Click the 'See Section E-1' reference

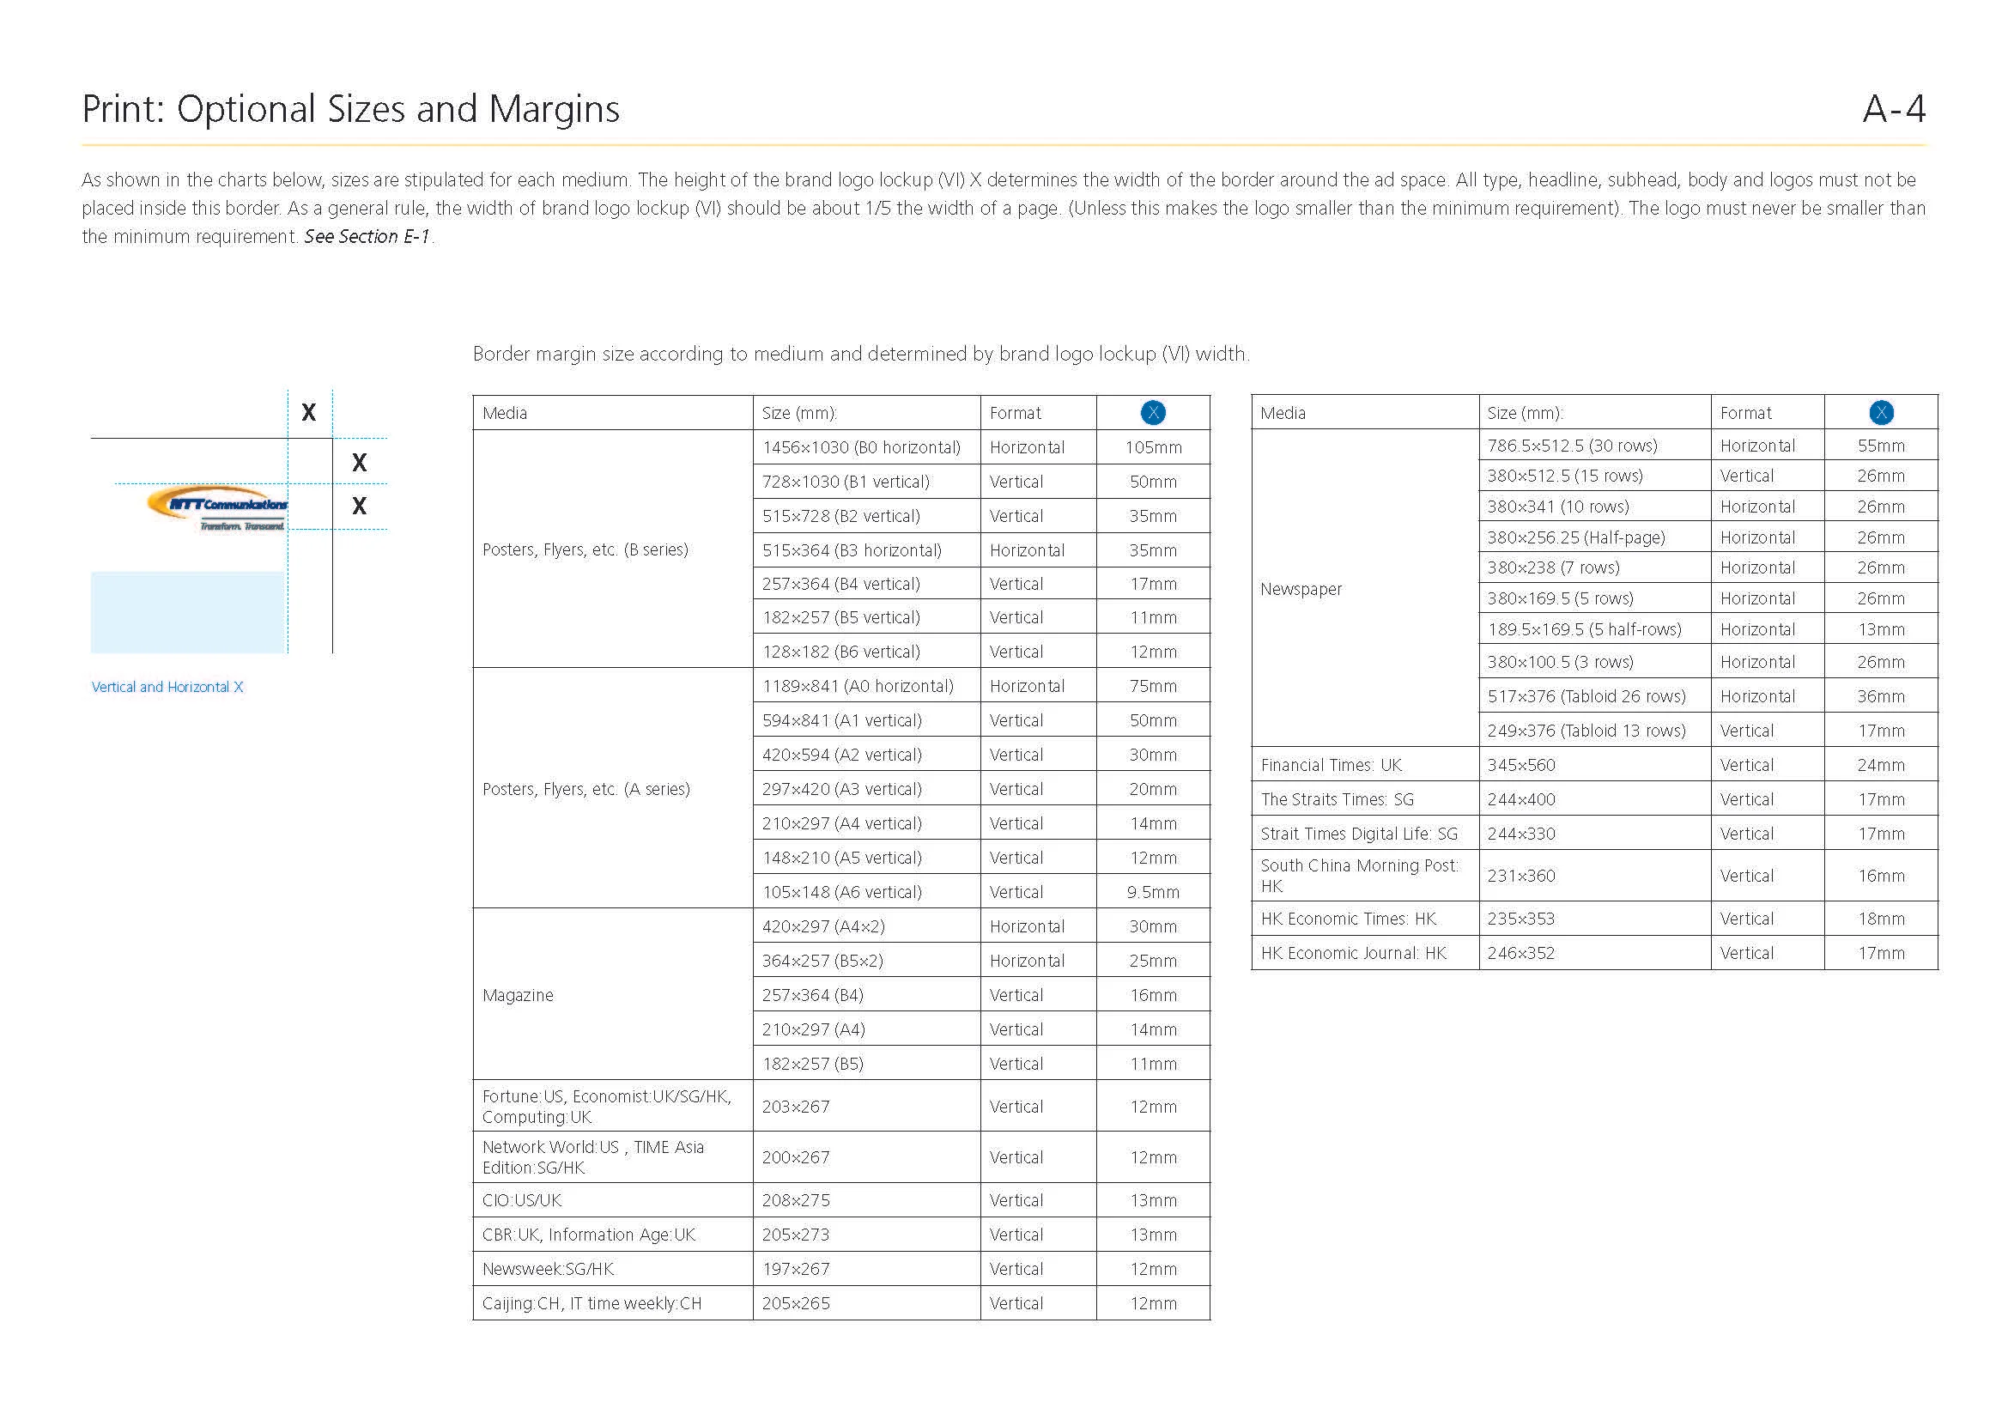point(367,237)
